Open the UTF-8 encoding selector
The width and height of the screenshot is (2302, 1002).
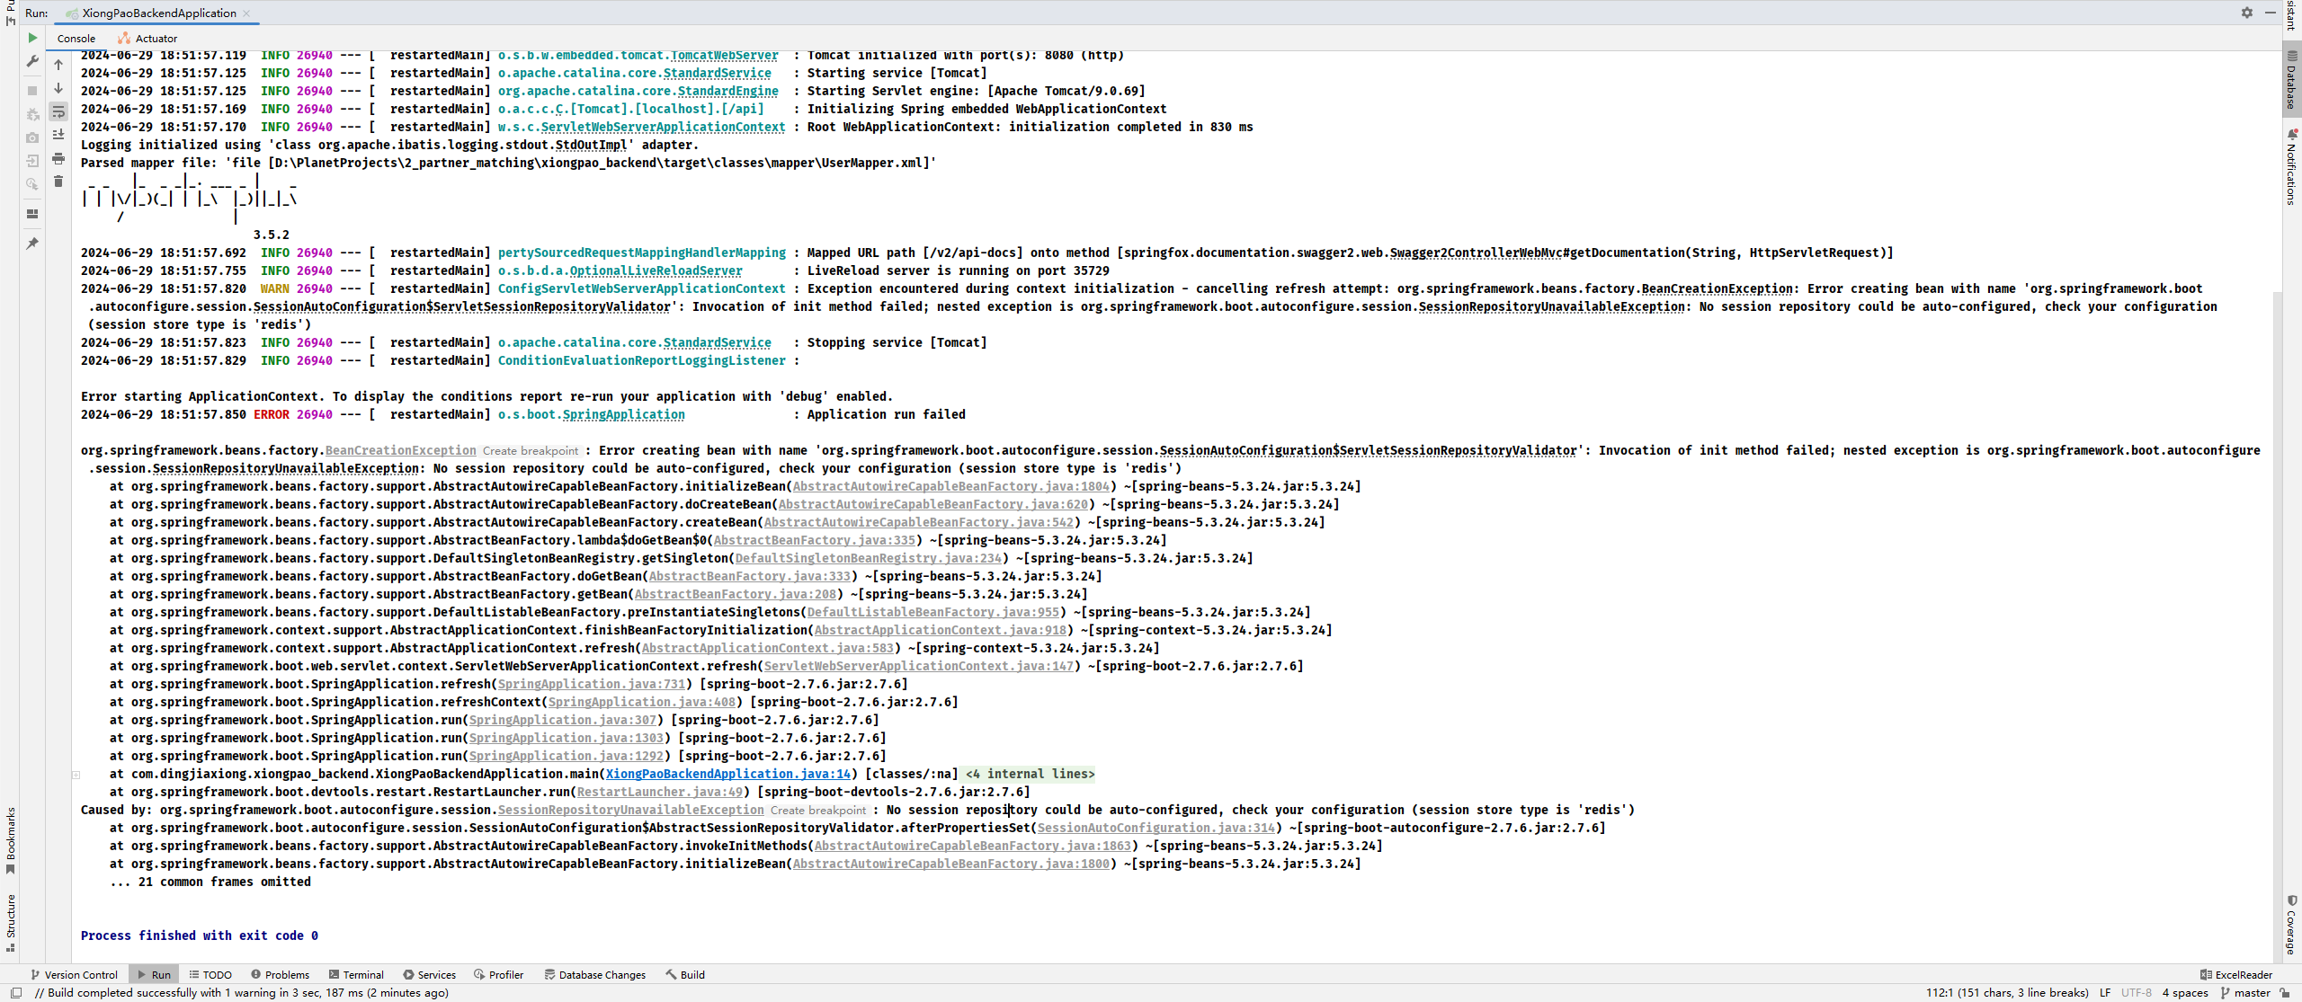[x=2137, y=993]
